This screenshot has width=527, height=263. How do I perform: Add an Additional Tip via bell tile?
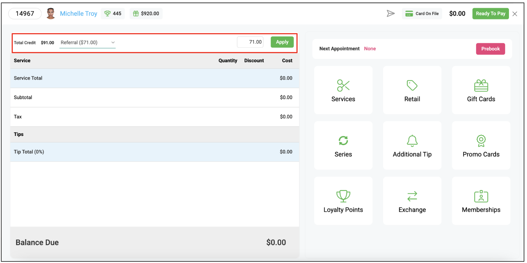click(412, 146)
